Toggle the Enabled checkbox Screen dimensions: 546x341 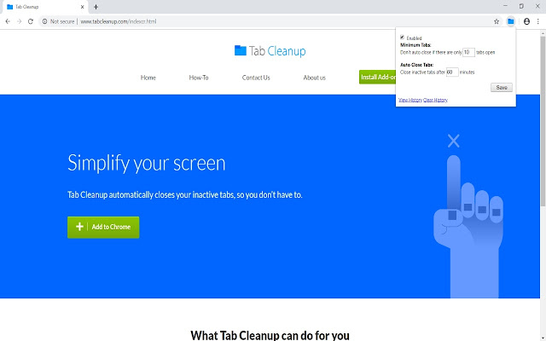click(x=402, y=38)
